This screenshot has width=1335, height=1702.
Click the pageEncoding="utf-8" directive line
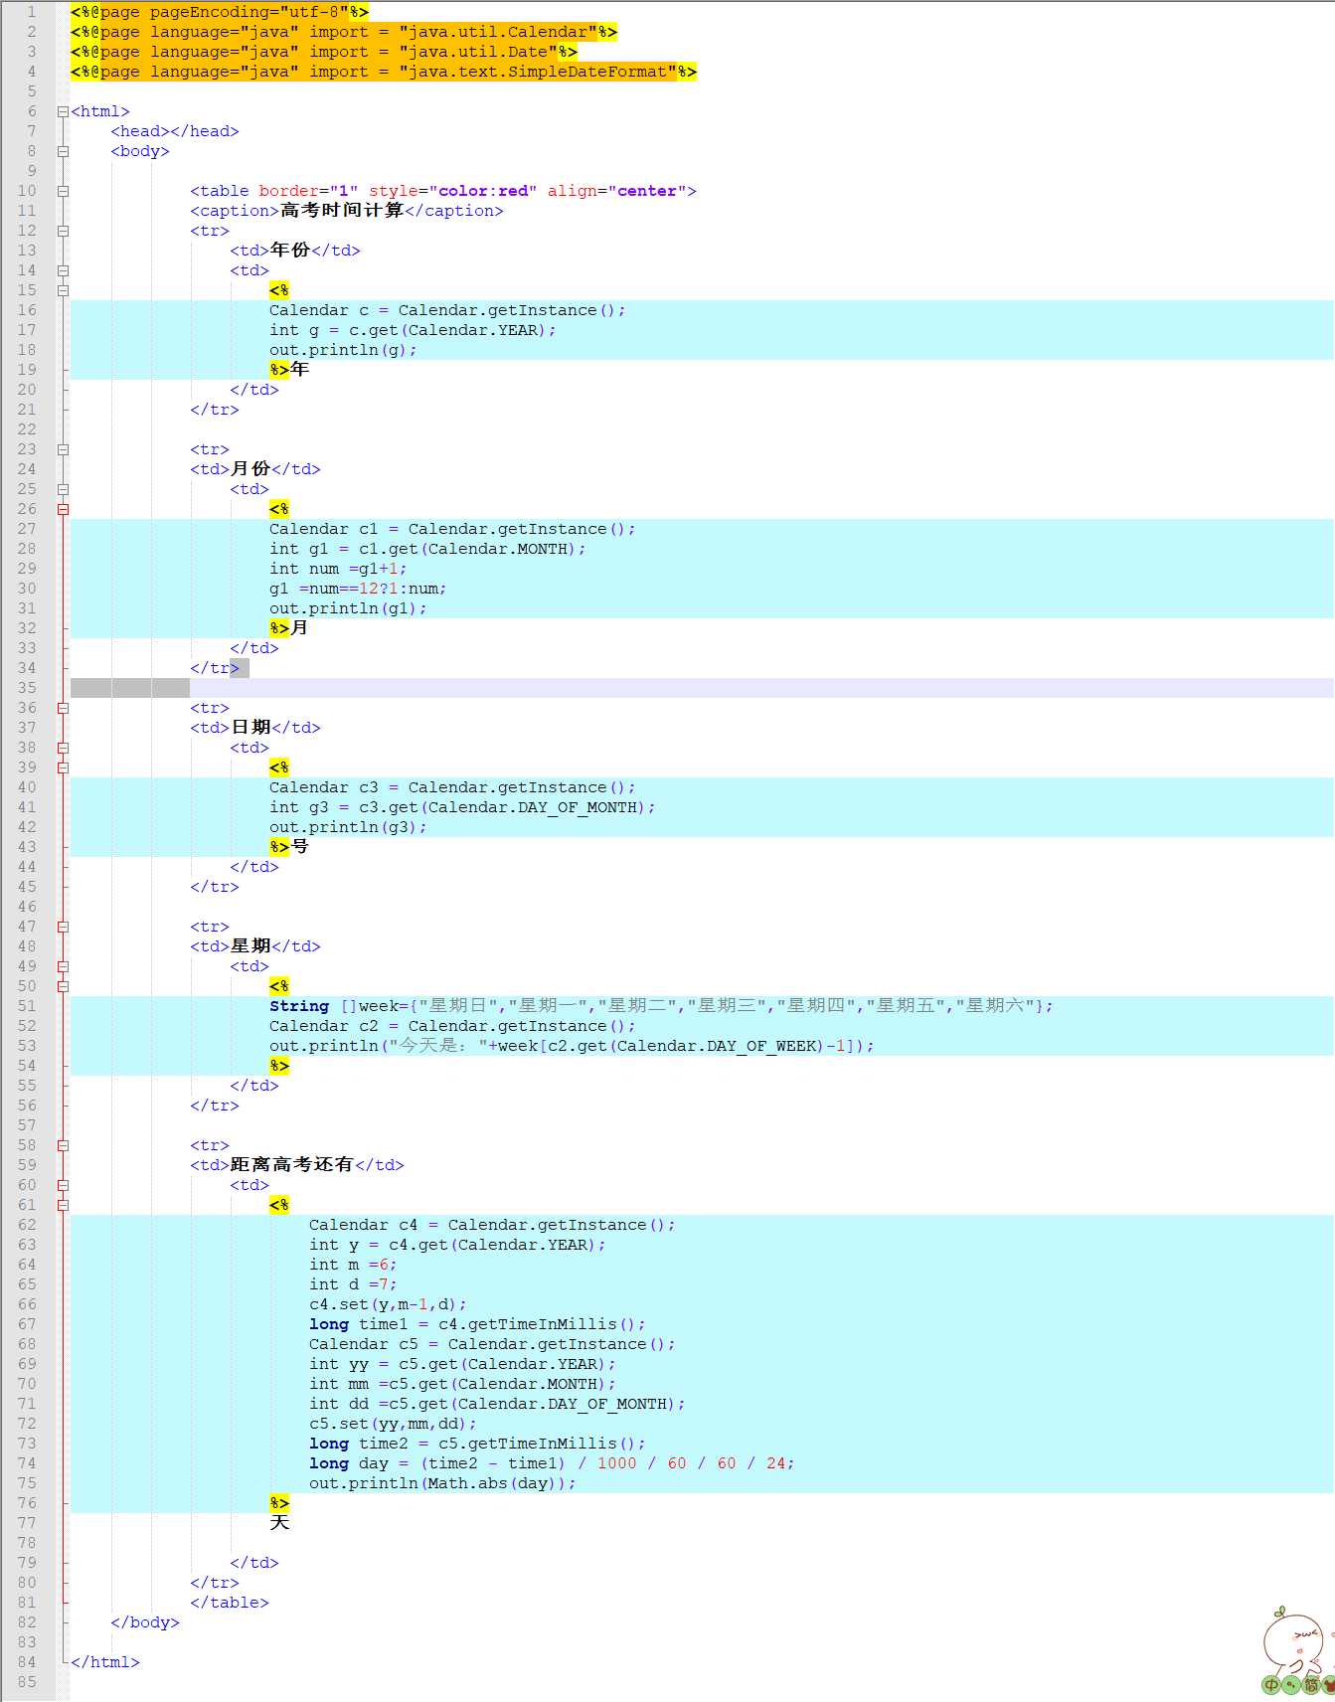[x=220, y=12]
